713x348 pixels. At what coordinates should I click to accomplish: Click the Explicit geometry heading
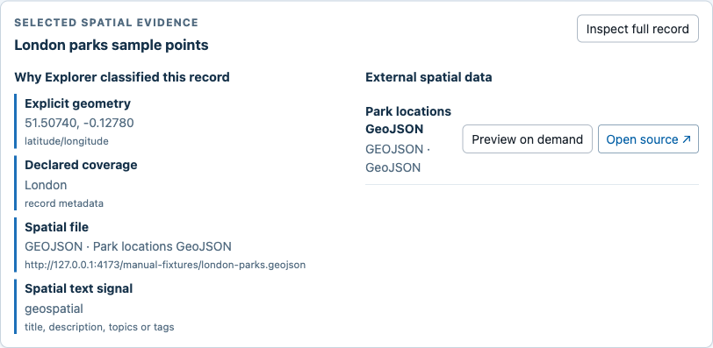click(78, 103)
